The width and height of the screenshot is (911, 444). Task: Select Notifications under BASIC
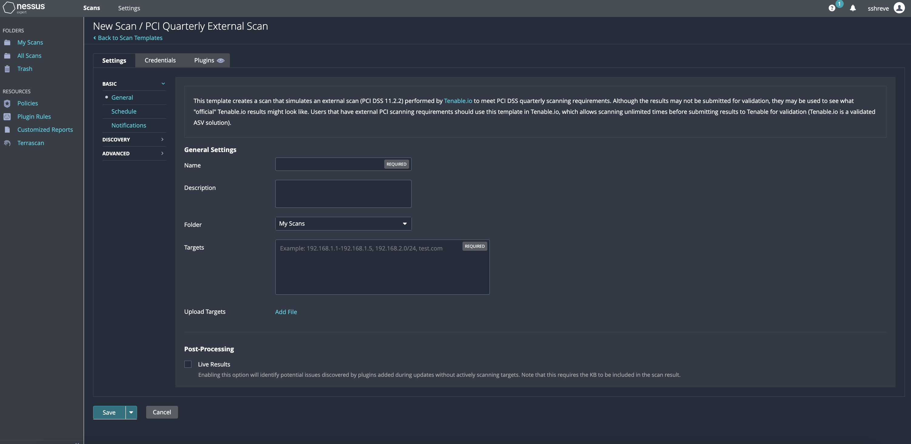[x=129, y=125]
